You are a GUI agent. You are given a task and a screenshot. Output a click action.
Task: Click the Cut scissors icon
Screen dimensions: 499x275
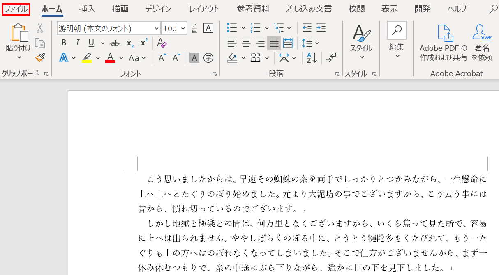[40, 28]
